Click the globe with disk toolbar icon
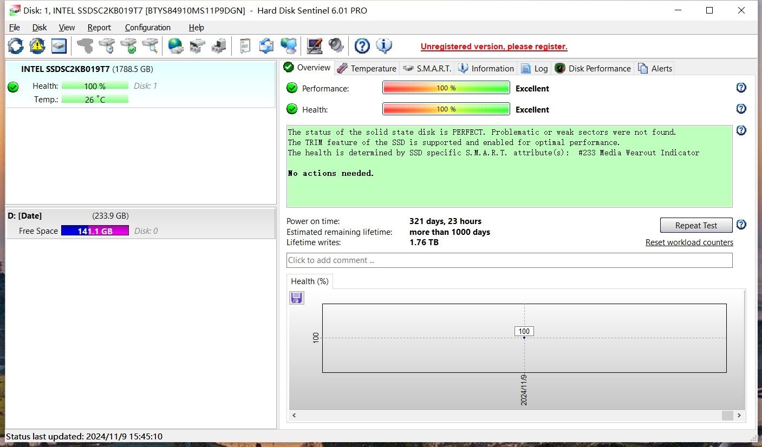The width and height of the screenshot is (762, 447). coord(176,46)
